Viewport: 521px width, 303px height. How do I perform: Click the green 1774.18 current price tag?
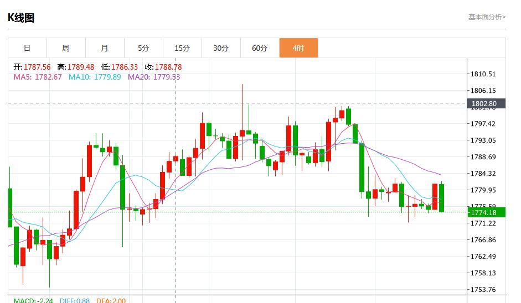point(486,212)
